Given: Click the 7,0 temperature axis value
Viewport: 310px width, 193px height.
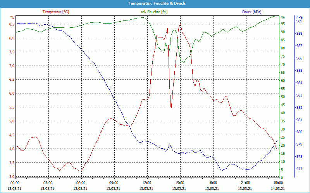Looking at the screenshot, I should pos(12,66).
